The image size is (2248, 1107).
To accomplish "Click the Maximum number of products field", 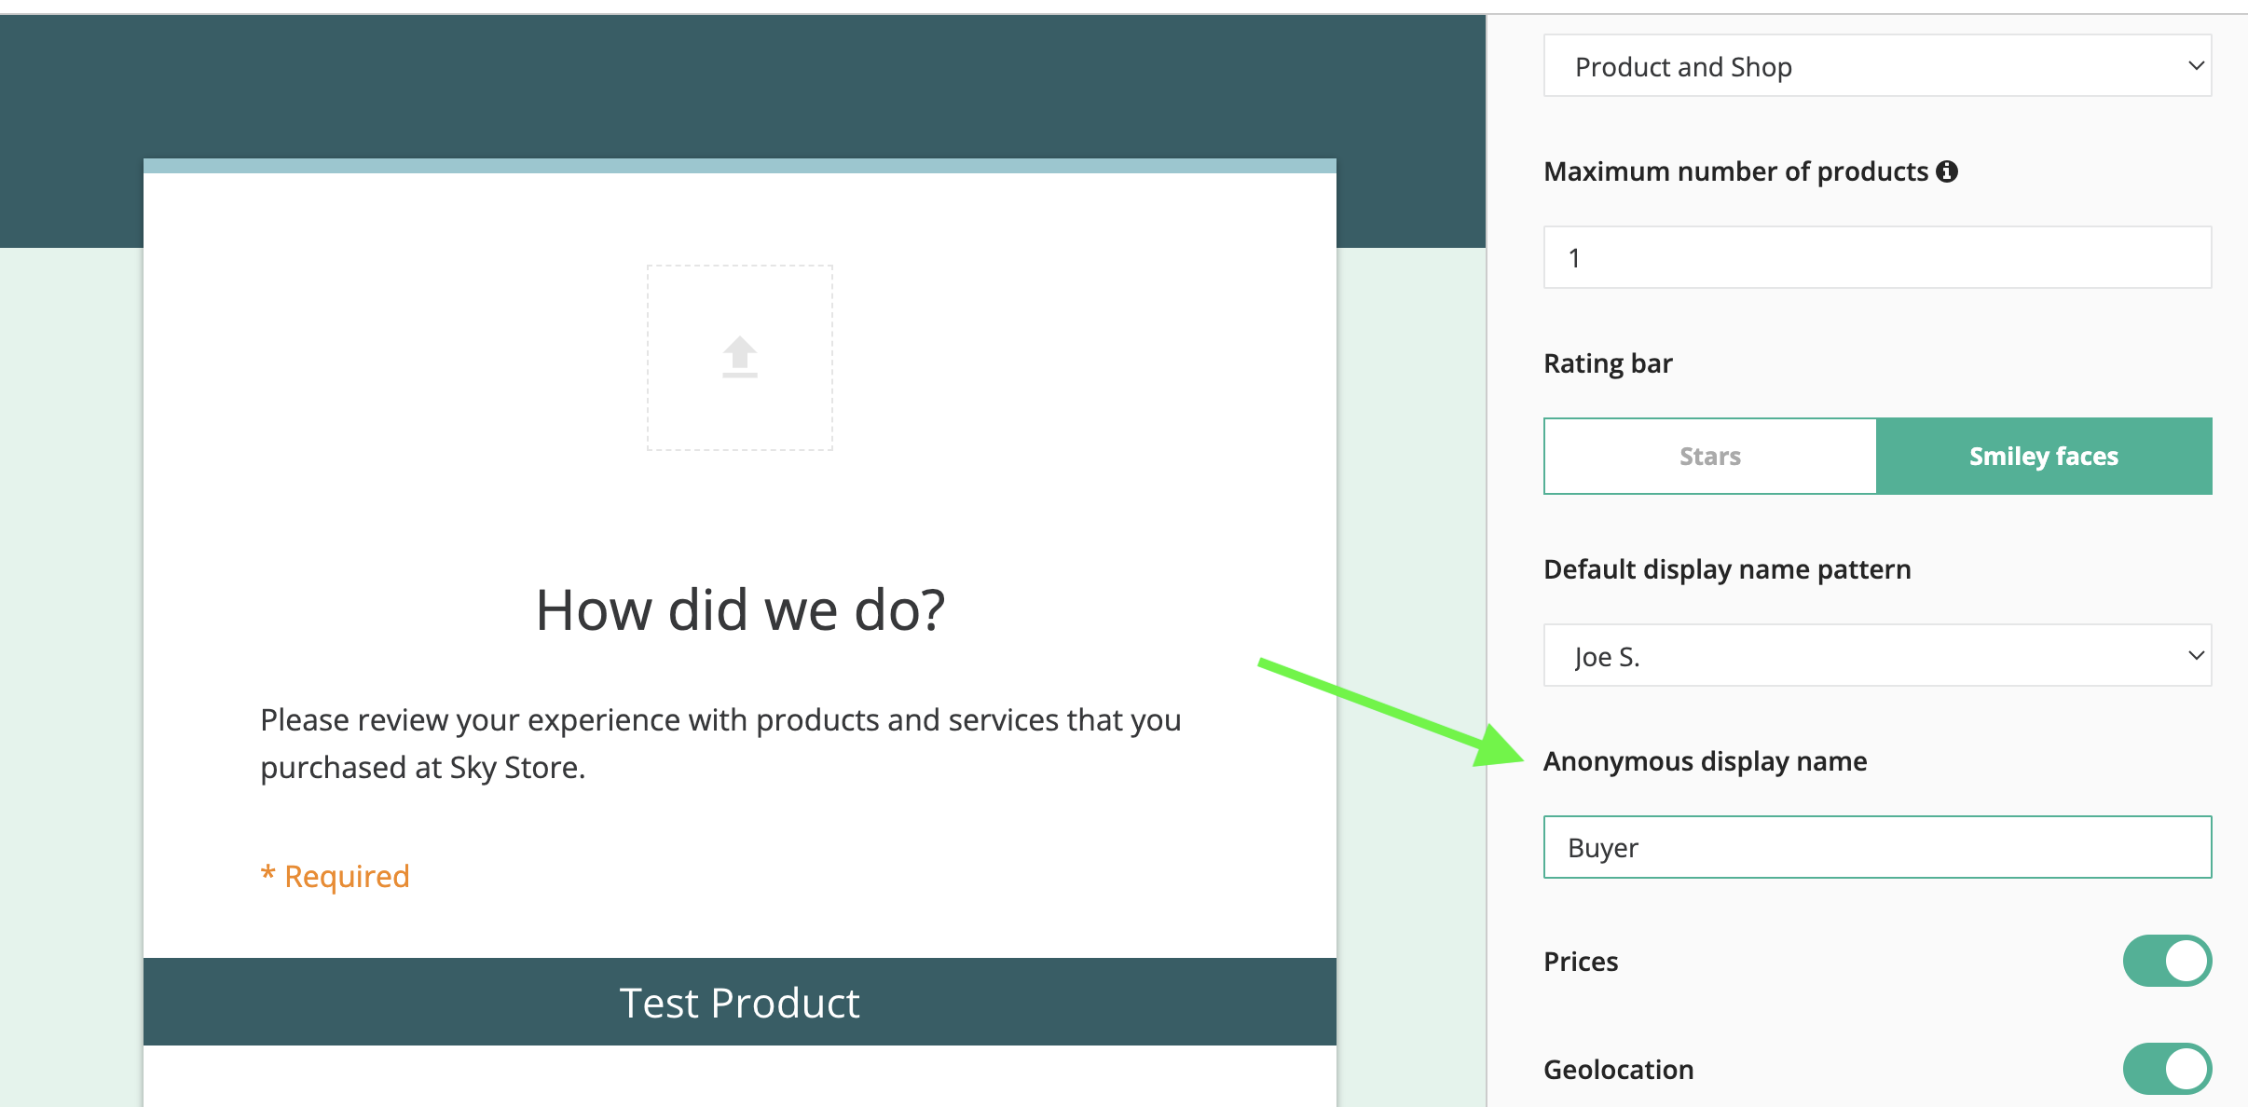I will pyautogui.click(x=1877, y=258).
